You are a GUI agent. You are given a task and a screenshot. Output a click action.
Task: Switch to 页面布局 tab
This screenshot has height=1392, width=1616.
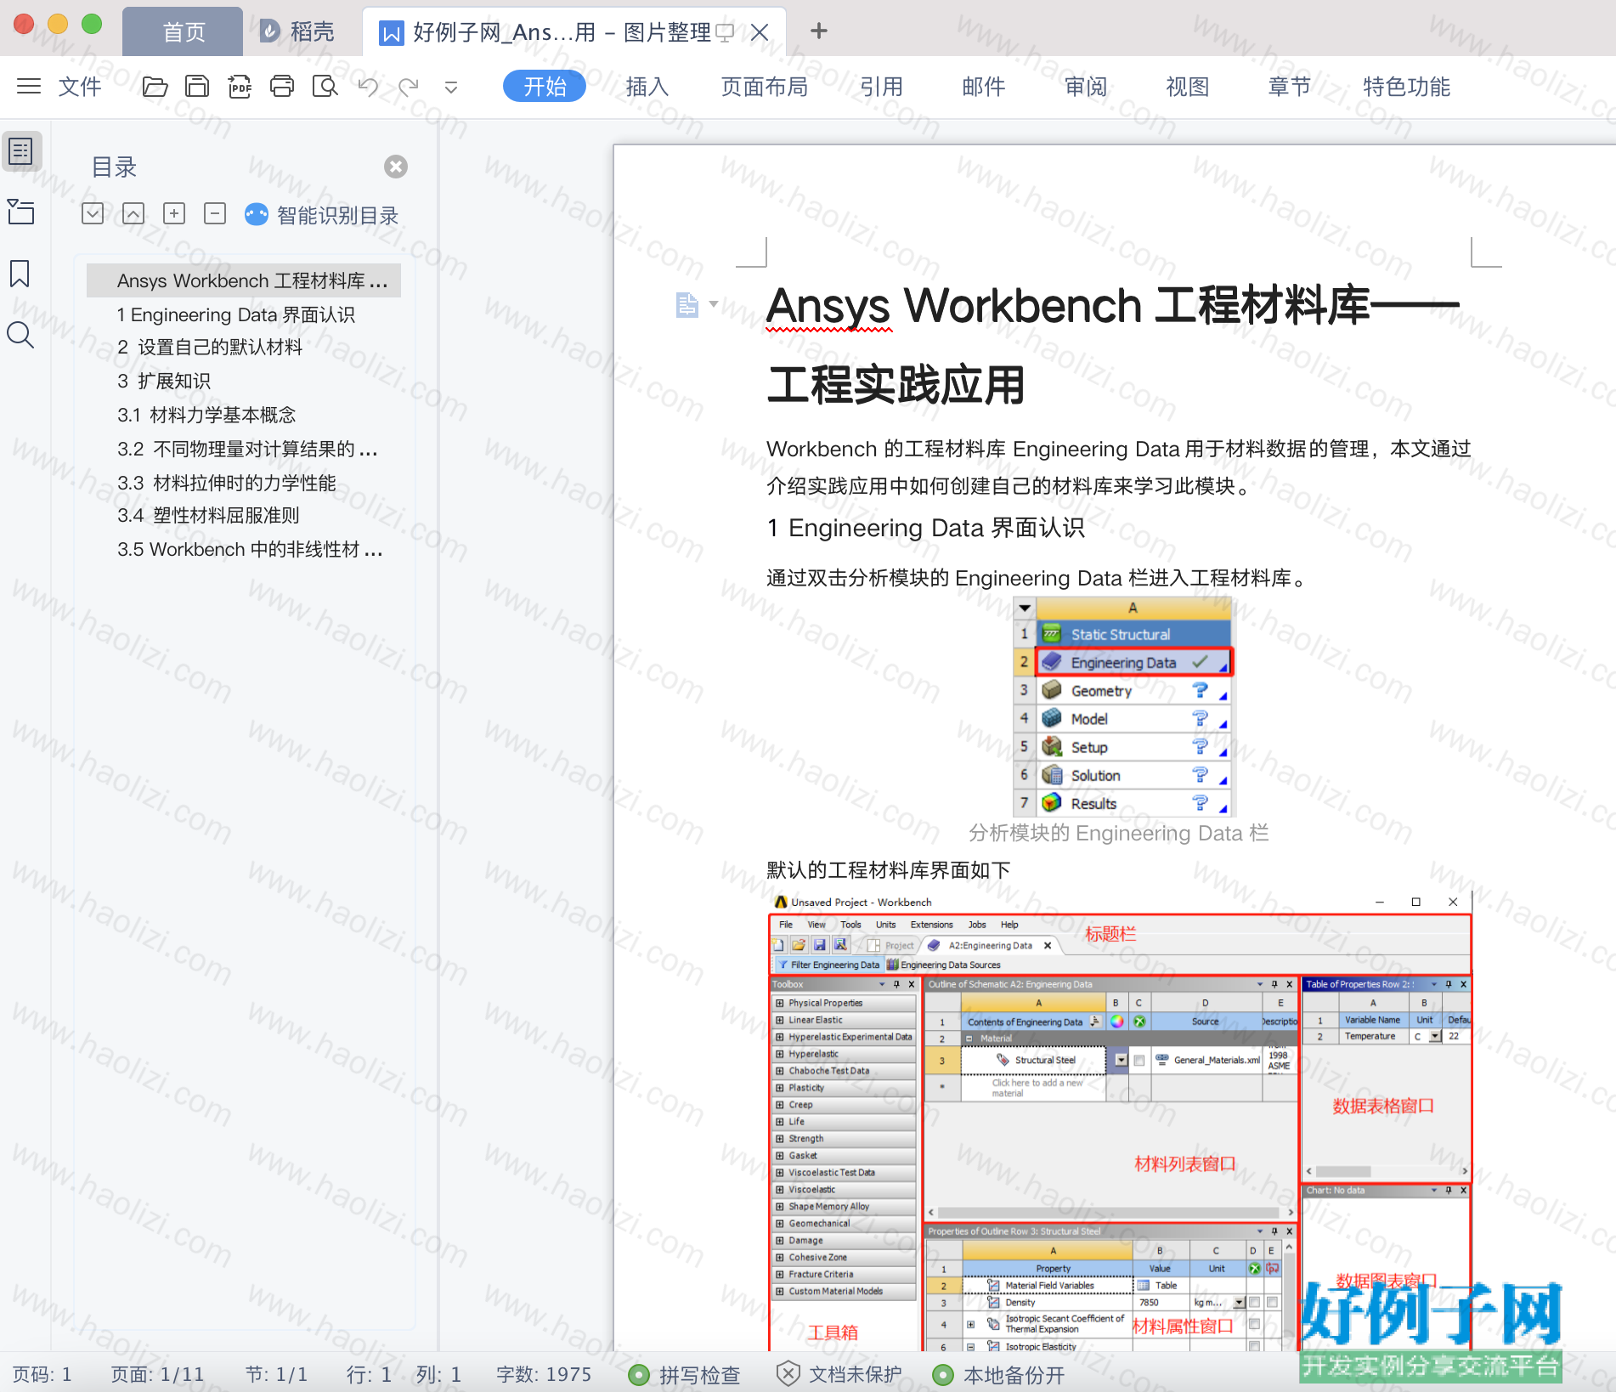764,86
